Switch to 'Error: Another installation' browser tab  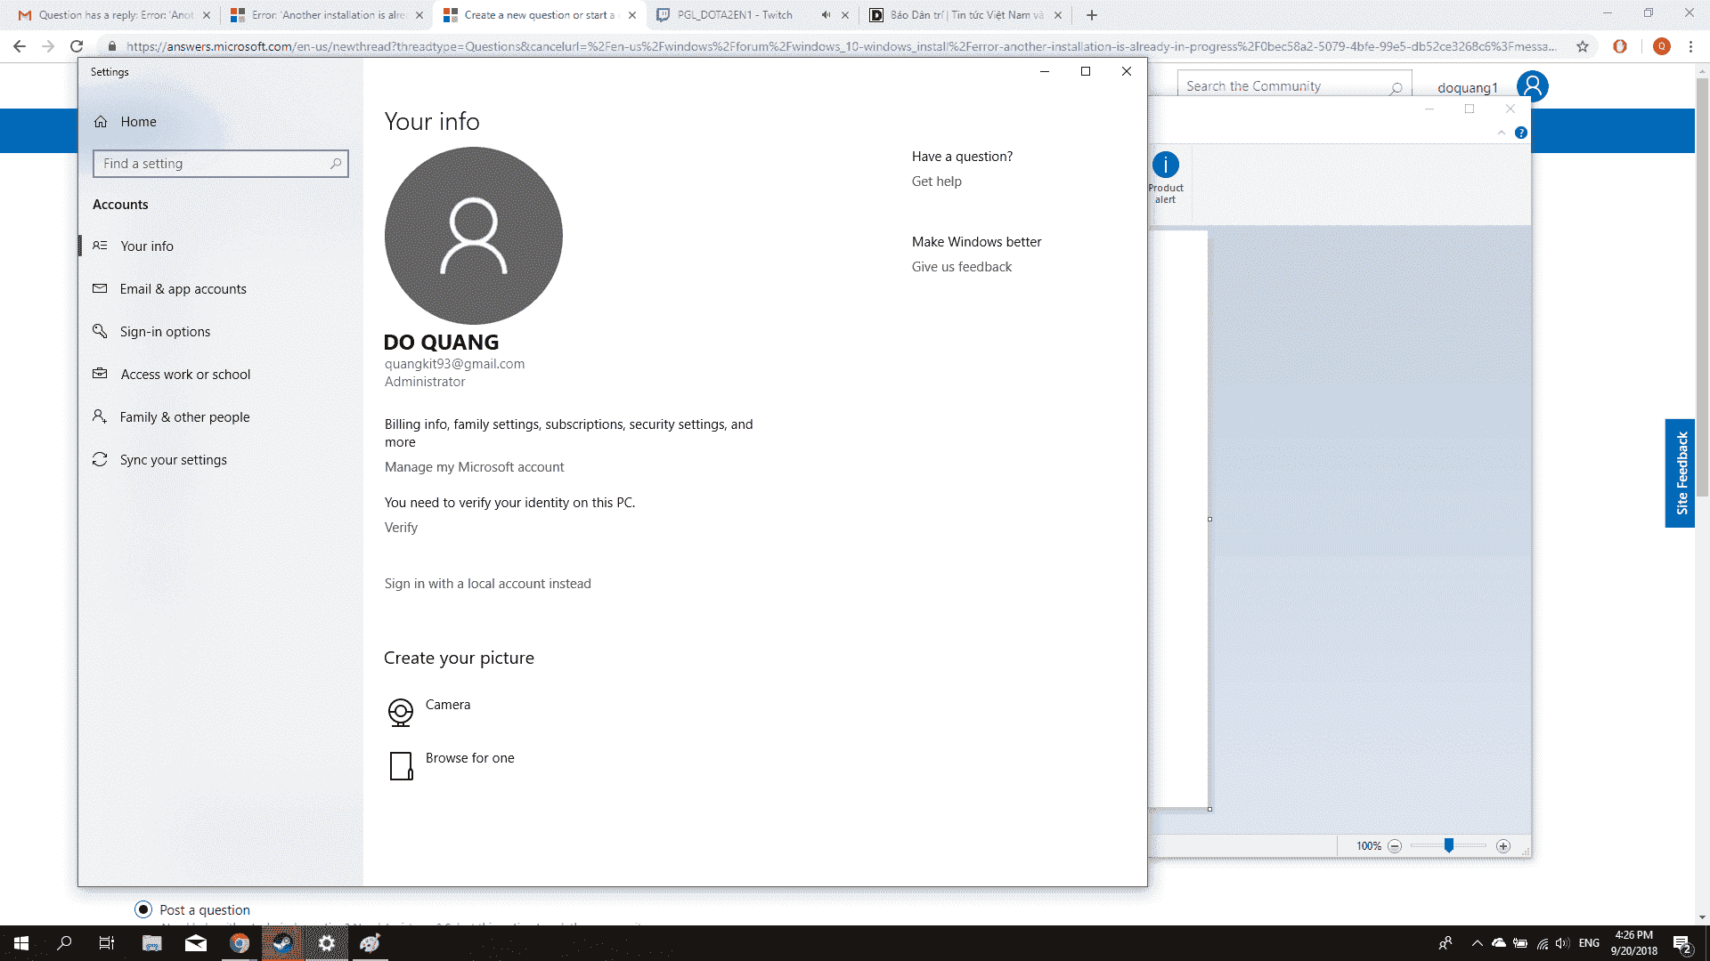pos(326,15)
